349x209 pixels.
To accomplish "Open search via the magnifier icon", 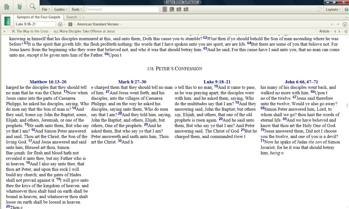I will pos(33,6).
